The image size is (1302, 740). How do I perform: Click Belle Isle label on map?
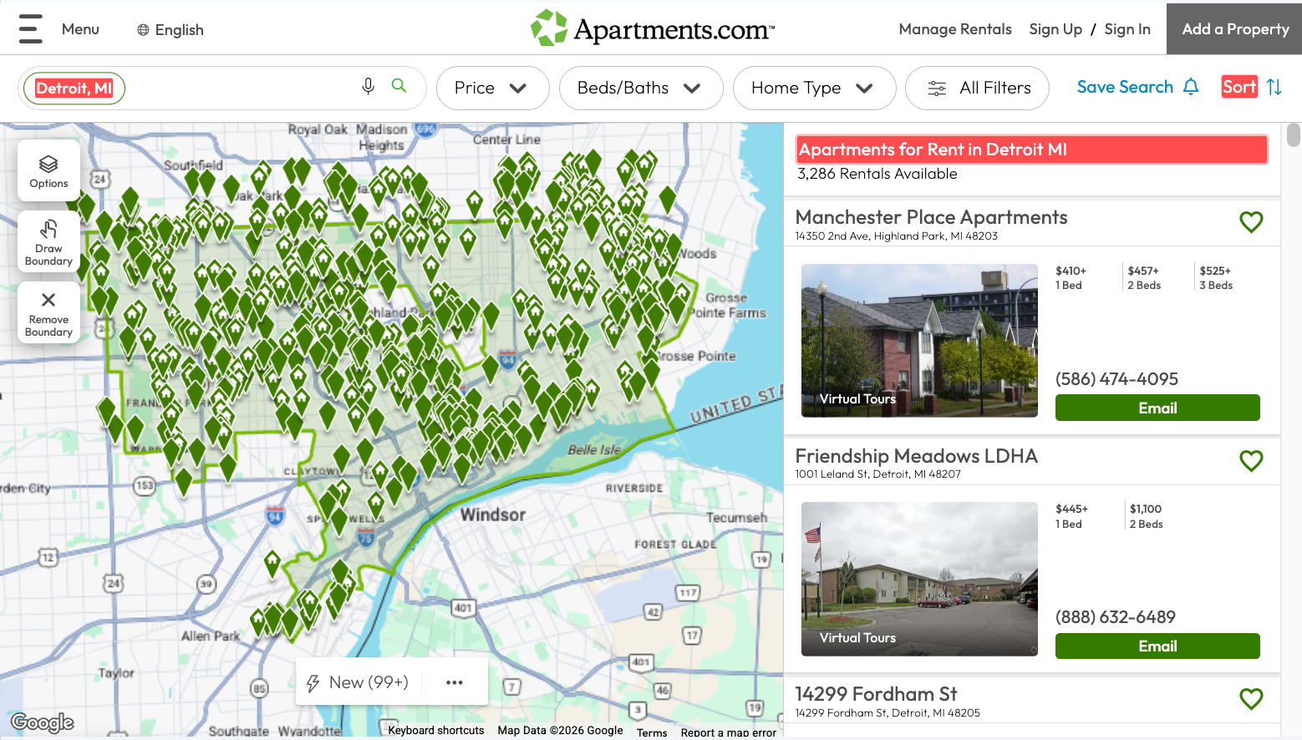click(594, 449)
